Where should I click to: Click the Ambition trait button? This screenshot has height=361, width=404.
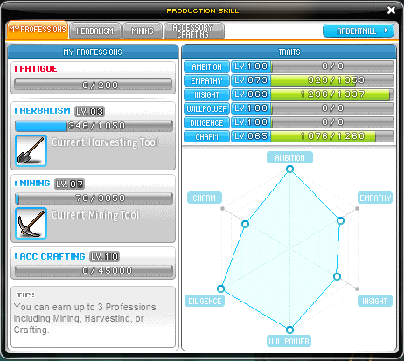pos(206,66)
